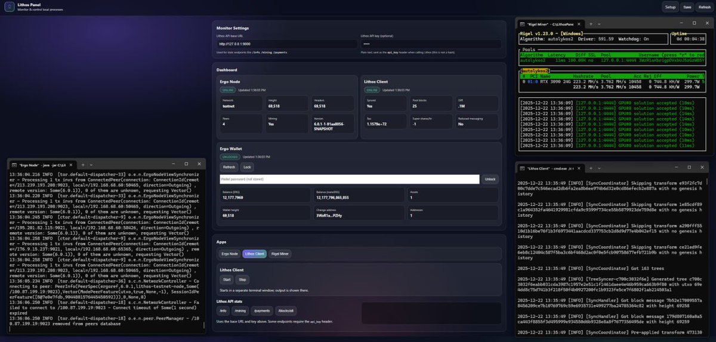The height and width of the screenshot is (342, 716).
Task: Switch to the Lithos Client app tab
Action: pos(254,254)
